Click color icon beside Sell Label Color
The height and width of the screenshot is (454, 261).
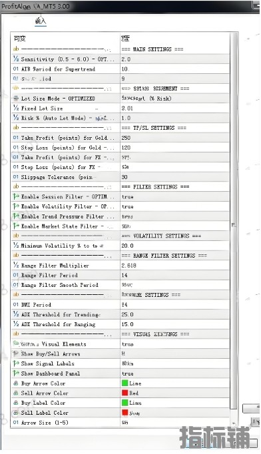16,413
